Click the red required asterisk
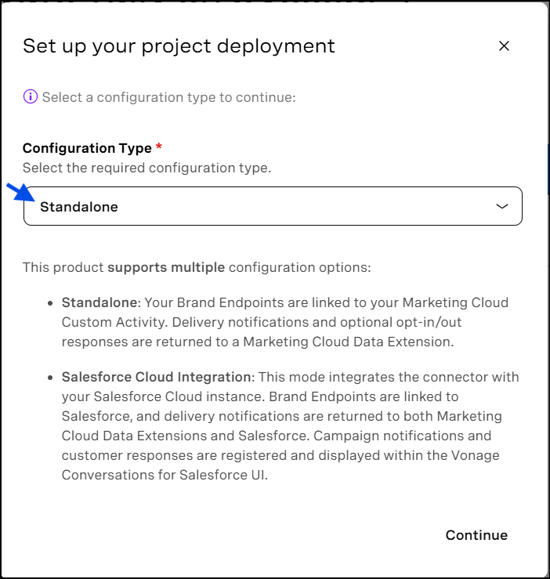550x579 pixels. tap(159, 146)
